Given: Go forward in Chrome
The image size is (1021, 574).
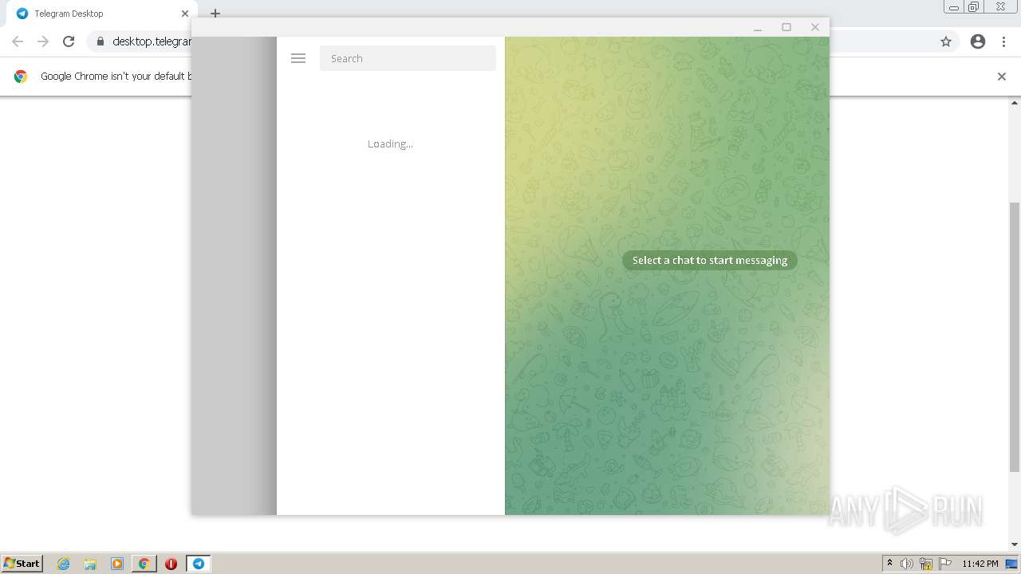Looking at the screenshot, I should click(43, 41).
